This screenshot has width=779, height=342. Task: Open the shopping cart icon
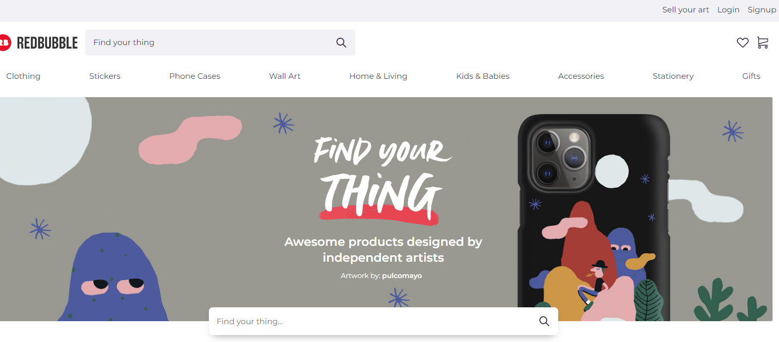click(763, 43)
